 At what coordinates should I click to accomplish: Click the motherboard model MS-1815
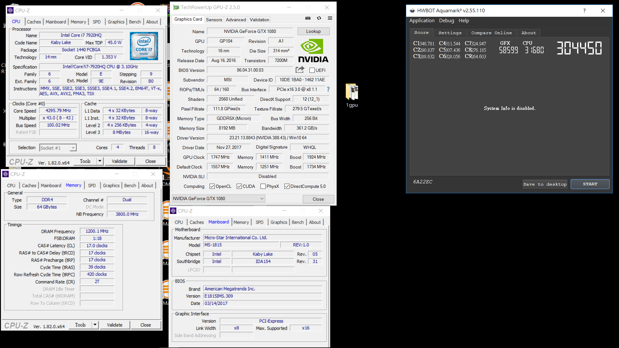pyautogui.click(x=241, y=245)
